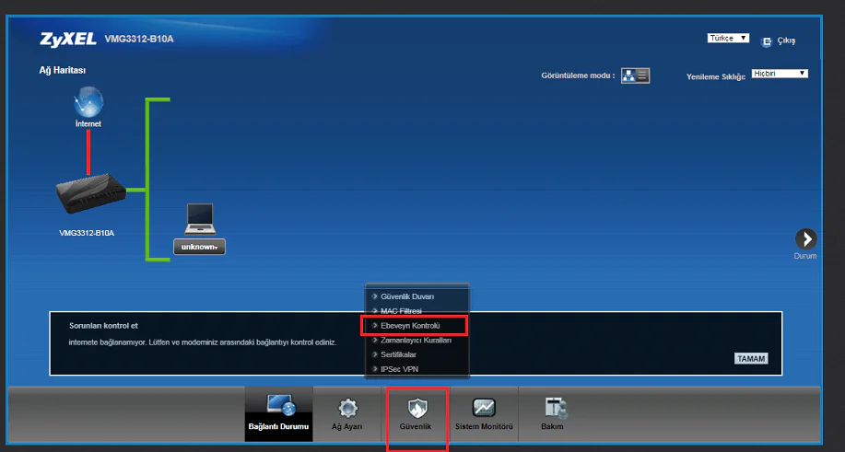The height and width of the screenshot is (452, 845).
Task: Click the Durum label
Action: point(805,256)
